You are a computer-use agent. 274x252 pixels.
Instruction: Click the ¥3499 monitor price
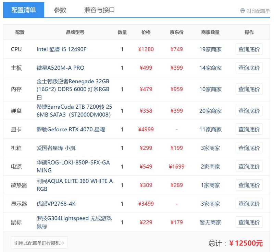pyautogui.click(x=146, y=204)
